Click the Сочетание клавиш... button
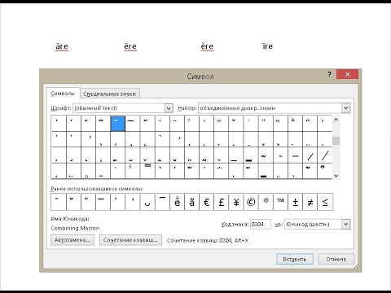 [x=130, y=240]
